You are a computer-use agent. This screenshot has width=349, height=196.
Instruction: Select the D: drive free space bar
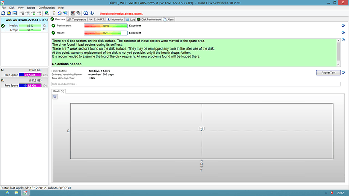(x=30, y=85)
